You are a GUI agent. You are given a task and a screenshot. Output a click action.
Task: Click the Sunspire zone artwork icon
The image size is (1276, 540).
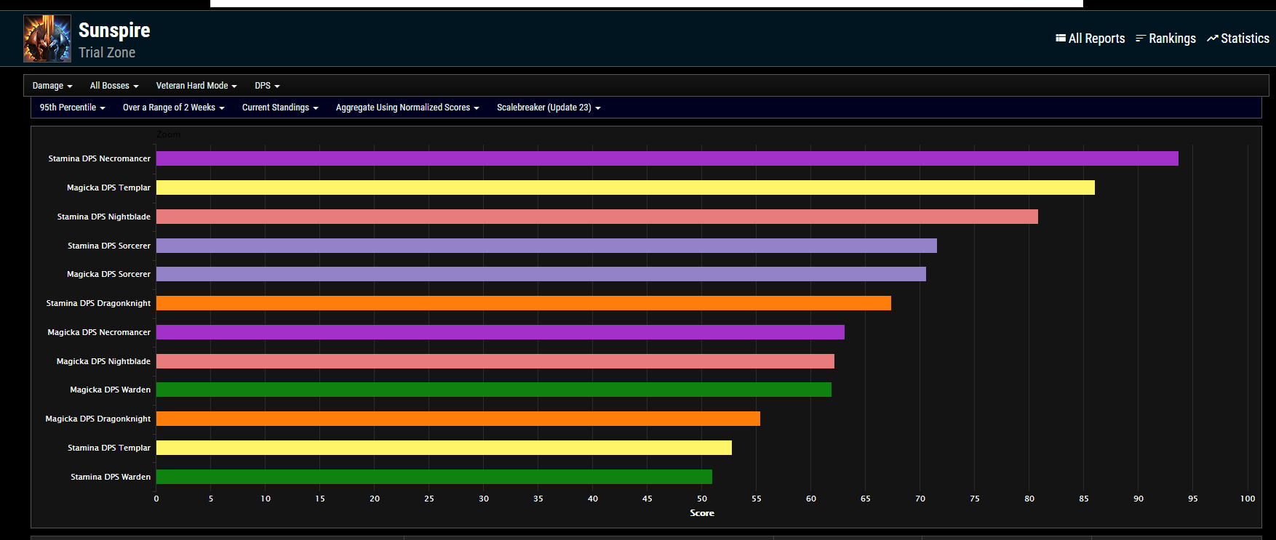pos(47,39)
